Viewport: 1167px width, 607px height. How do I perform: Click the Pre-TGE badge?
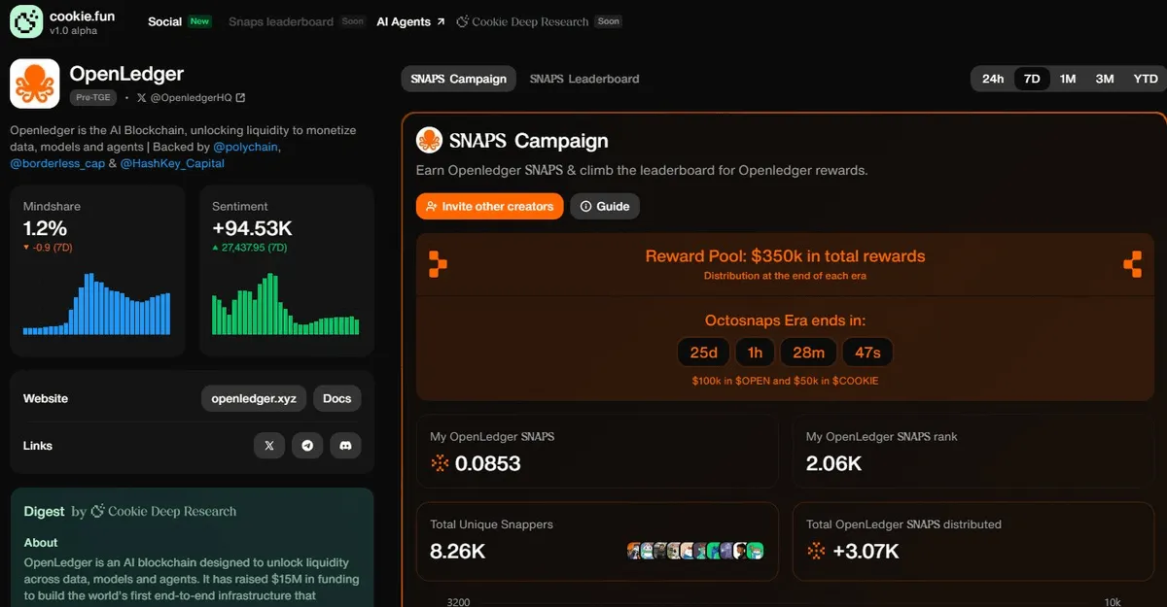[x=93, y=97]
